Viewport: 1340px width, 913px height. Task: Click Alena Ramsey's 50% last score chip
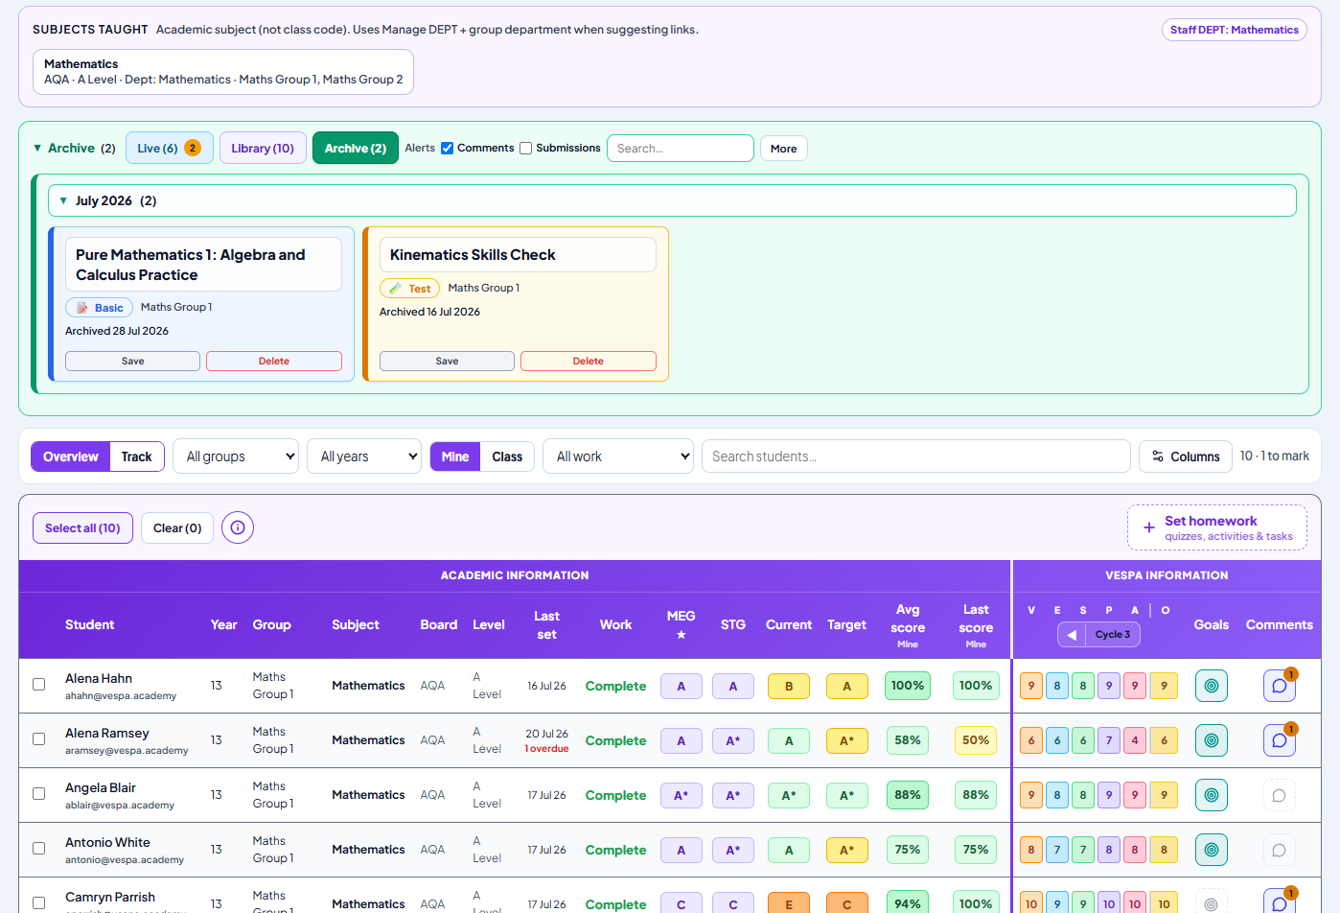tap(976, 740)
